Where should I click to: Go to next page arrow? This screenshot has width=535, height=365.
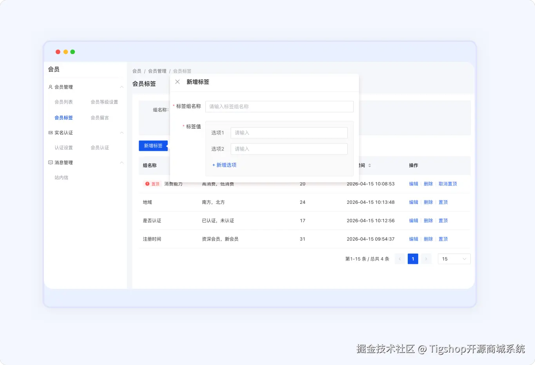tap(426, 259)
